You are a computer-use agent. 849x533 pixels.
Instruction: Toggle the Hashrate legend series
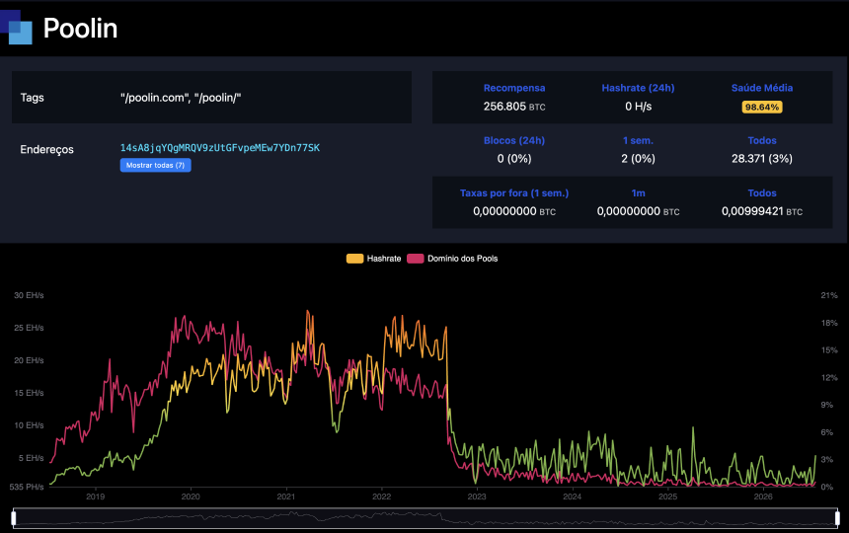pyautogui.click(x=373, y=259)
